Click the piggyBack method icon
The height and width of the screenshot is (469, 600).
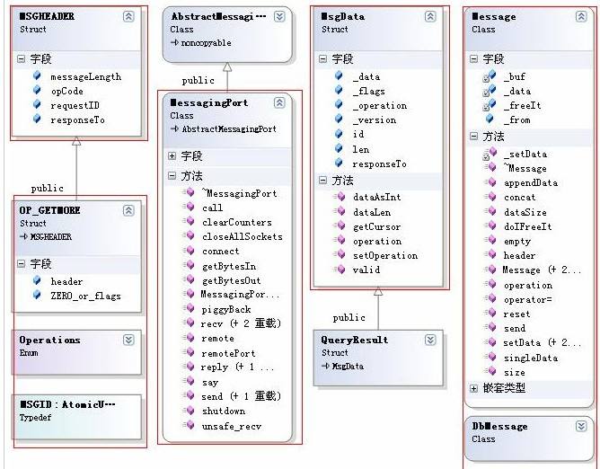pos(189,308)
